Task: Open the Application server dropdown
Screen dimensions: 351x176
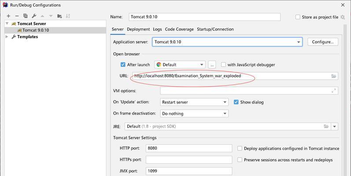Action: point(227,42)
